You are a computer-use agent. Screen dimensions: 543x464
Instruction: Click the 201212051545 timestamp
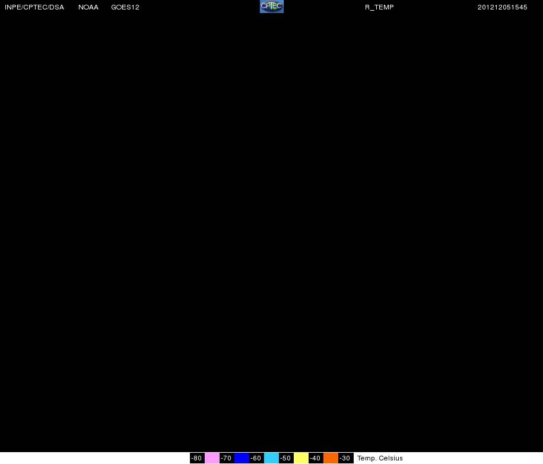click(503, 7)
